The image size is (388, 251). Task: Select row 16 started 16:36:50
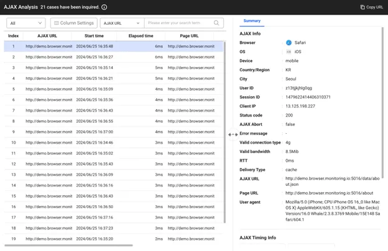pyautogui.click(x=113, y=207)
